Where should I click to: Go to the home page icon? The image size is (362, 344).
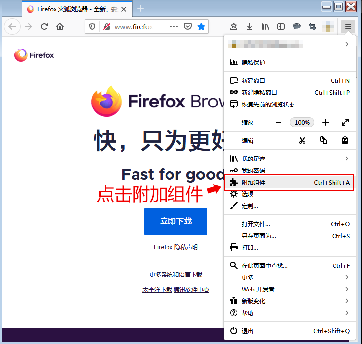click(x=60, y=27)
